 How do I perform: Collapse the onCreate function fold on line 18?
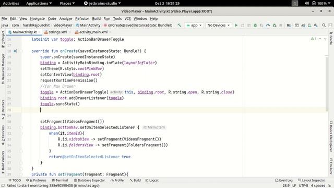coord(21,51)
